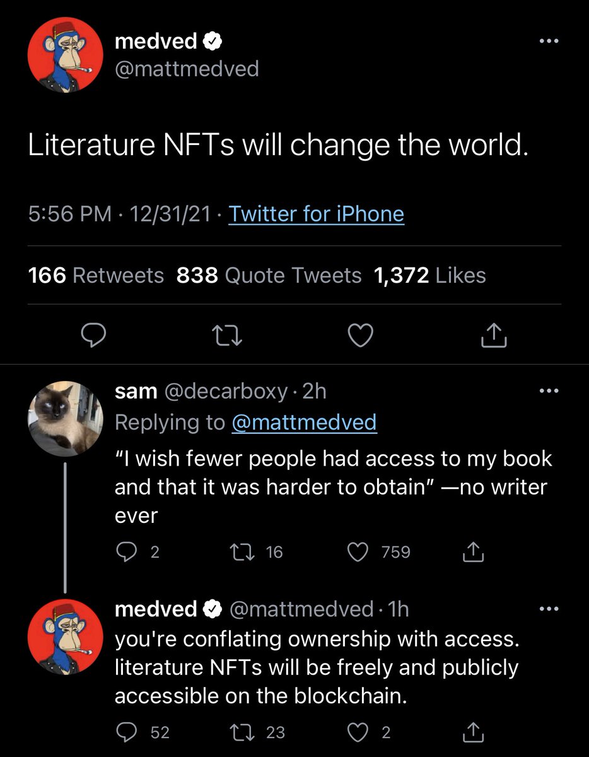This screenshot has height=757, width=589.
Task: Open the Twitter for iPhone link
Action: pos(316,214)
